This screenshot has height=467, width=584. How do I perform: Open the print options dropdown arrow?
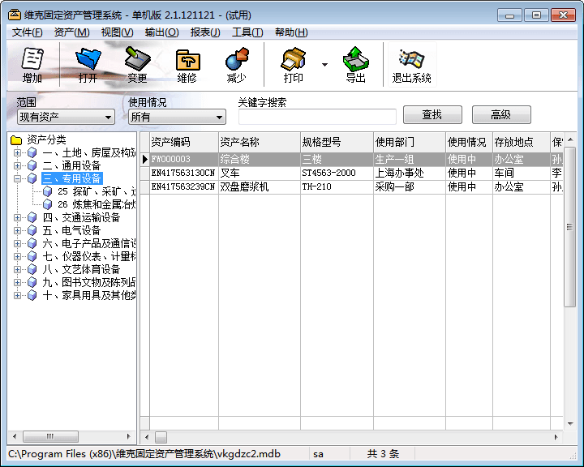pos(324,64)
